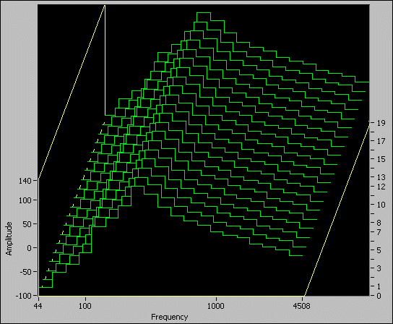This screenshot has width=393, height=324.
Task: Click the 140 amplitude tick label
Action: click(x=25, y=181)
